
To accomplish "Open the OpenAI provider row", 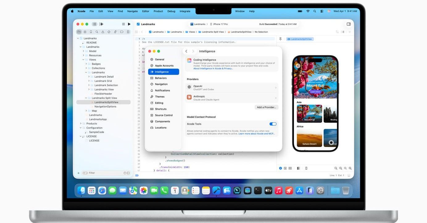I will (x=232, y=88).
